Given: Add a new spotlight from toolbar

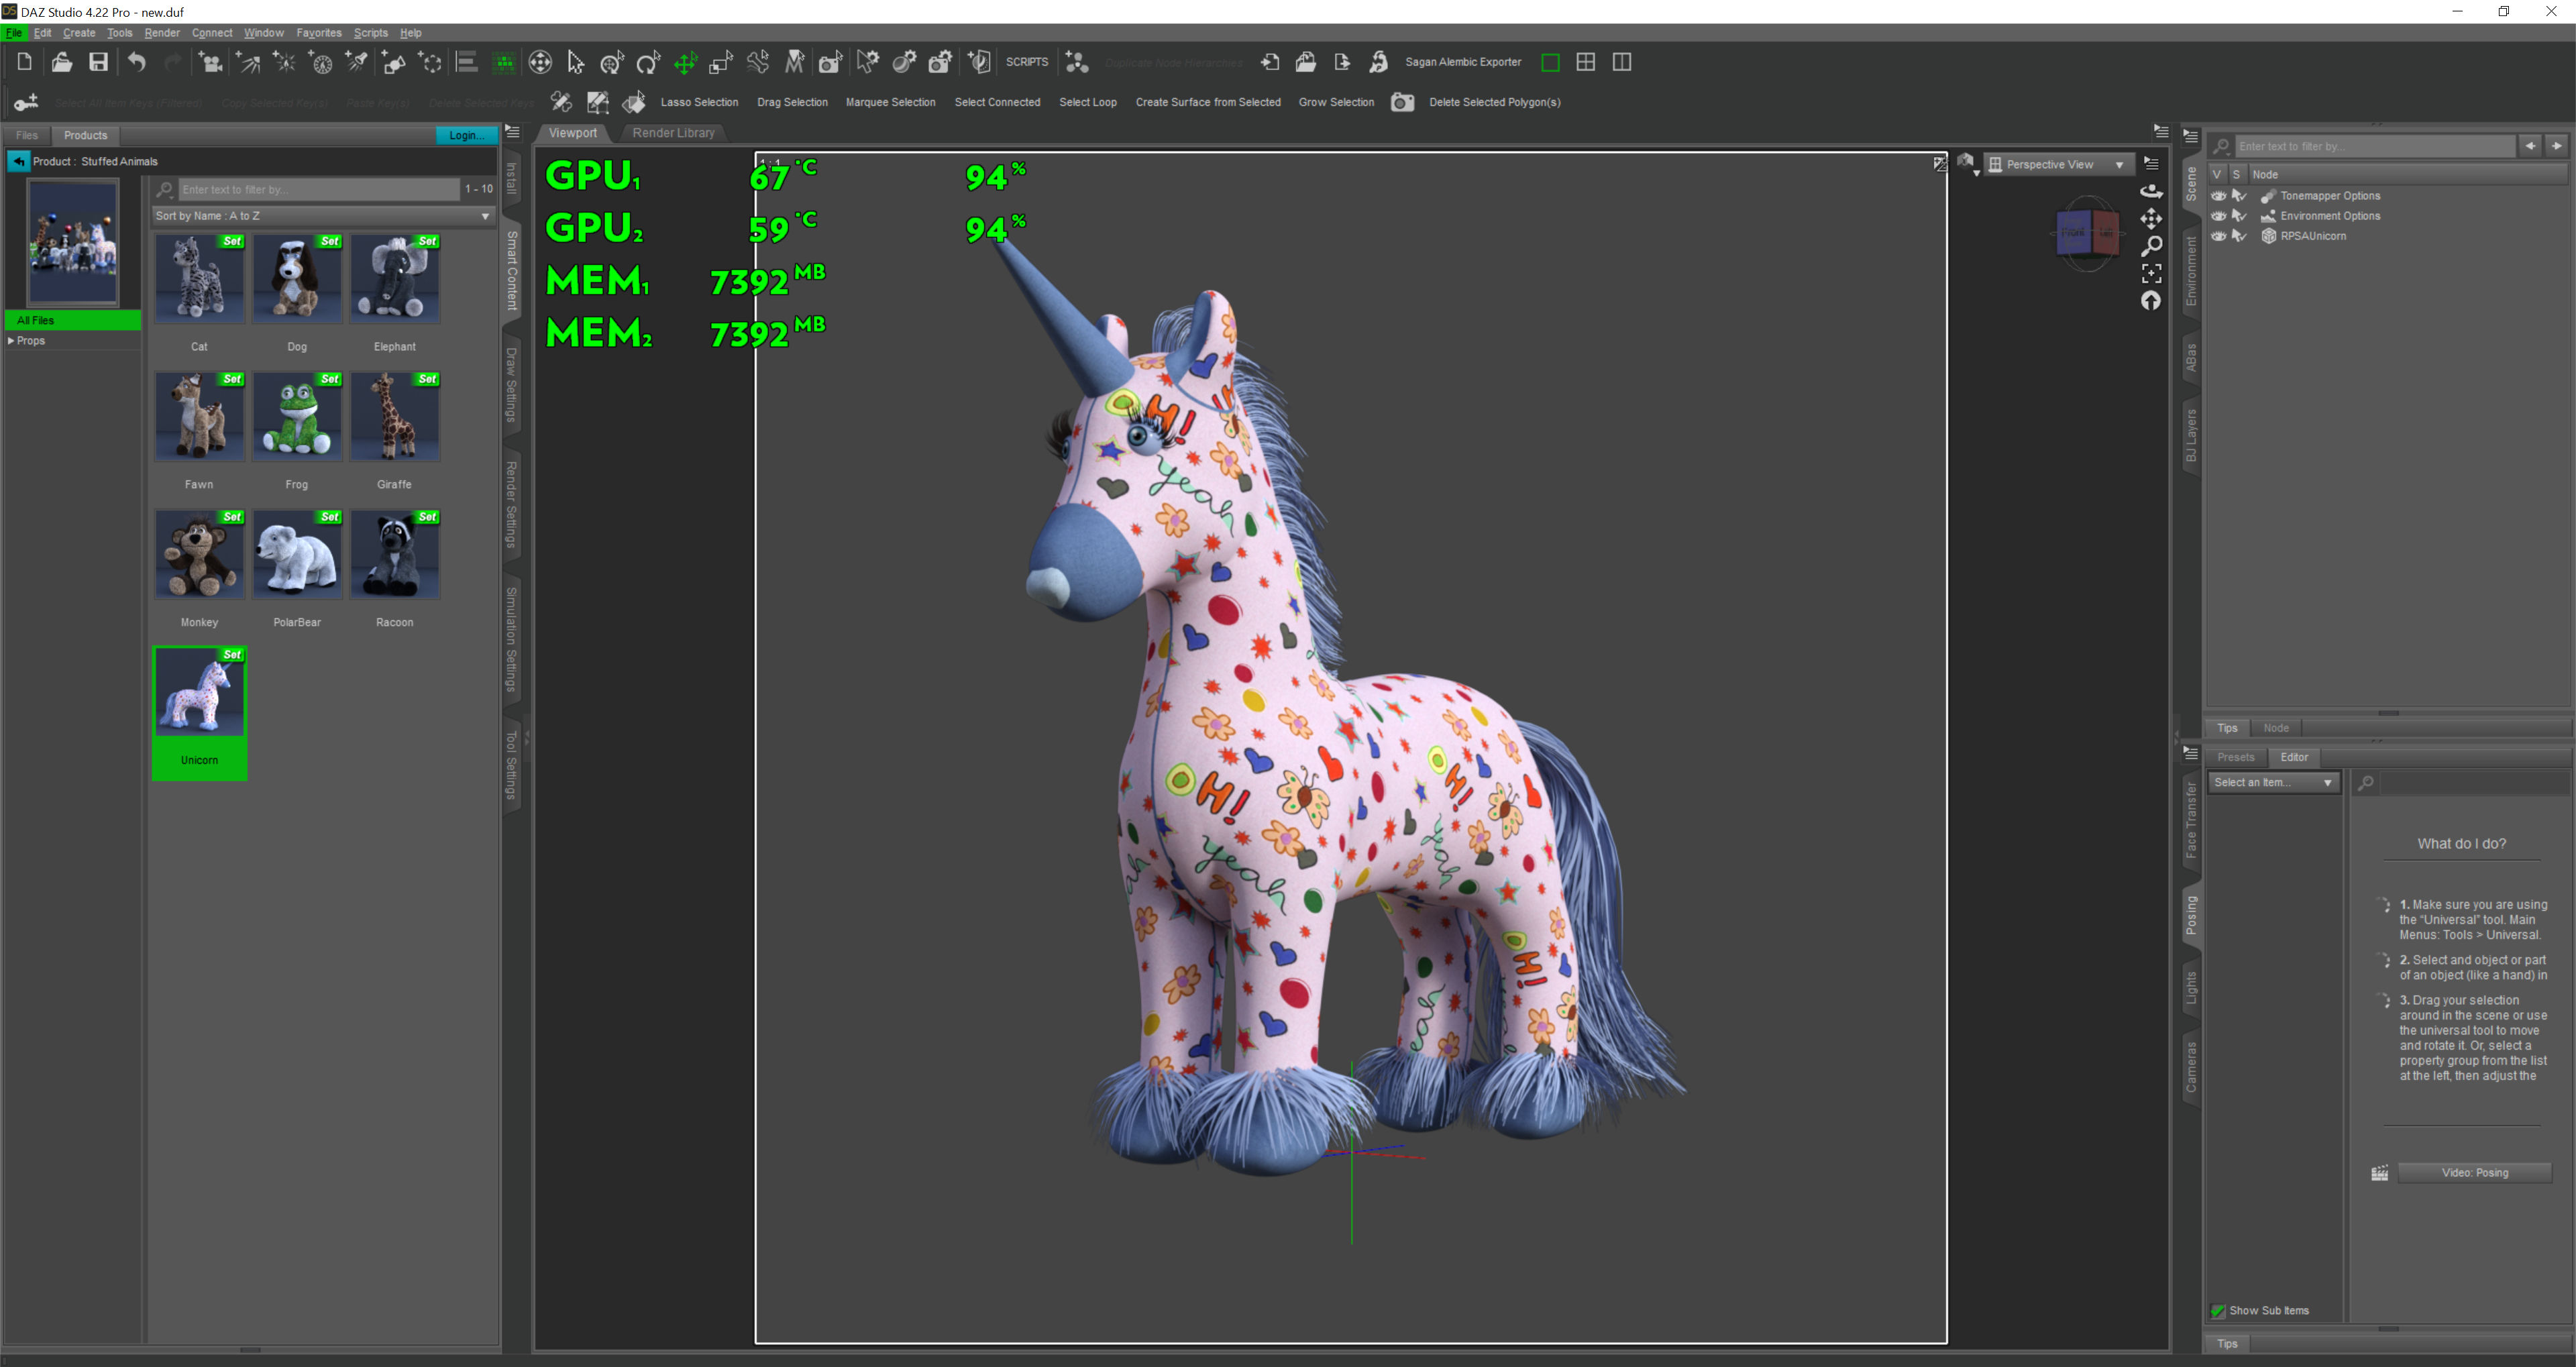Looking at the screenshot, I should pyautogui.click(x=357, y=63).
